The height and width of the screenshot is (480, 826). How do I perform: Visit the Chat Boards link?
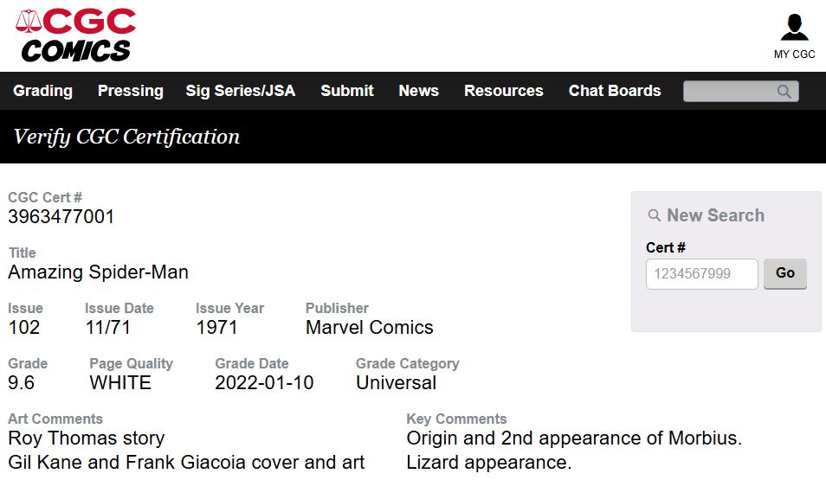[615, 91]
